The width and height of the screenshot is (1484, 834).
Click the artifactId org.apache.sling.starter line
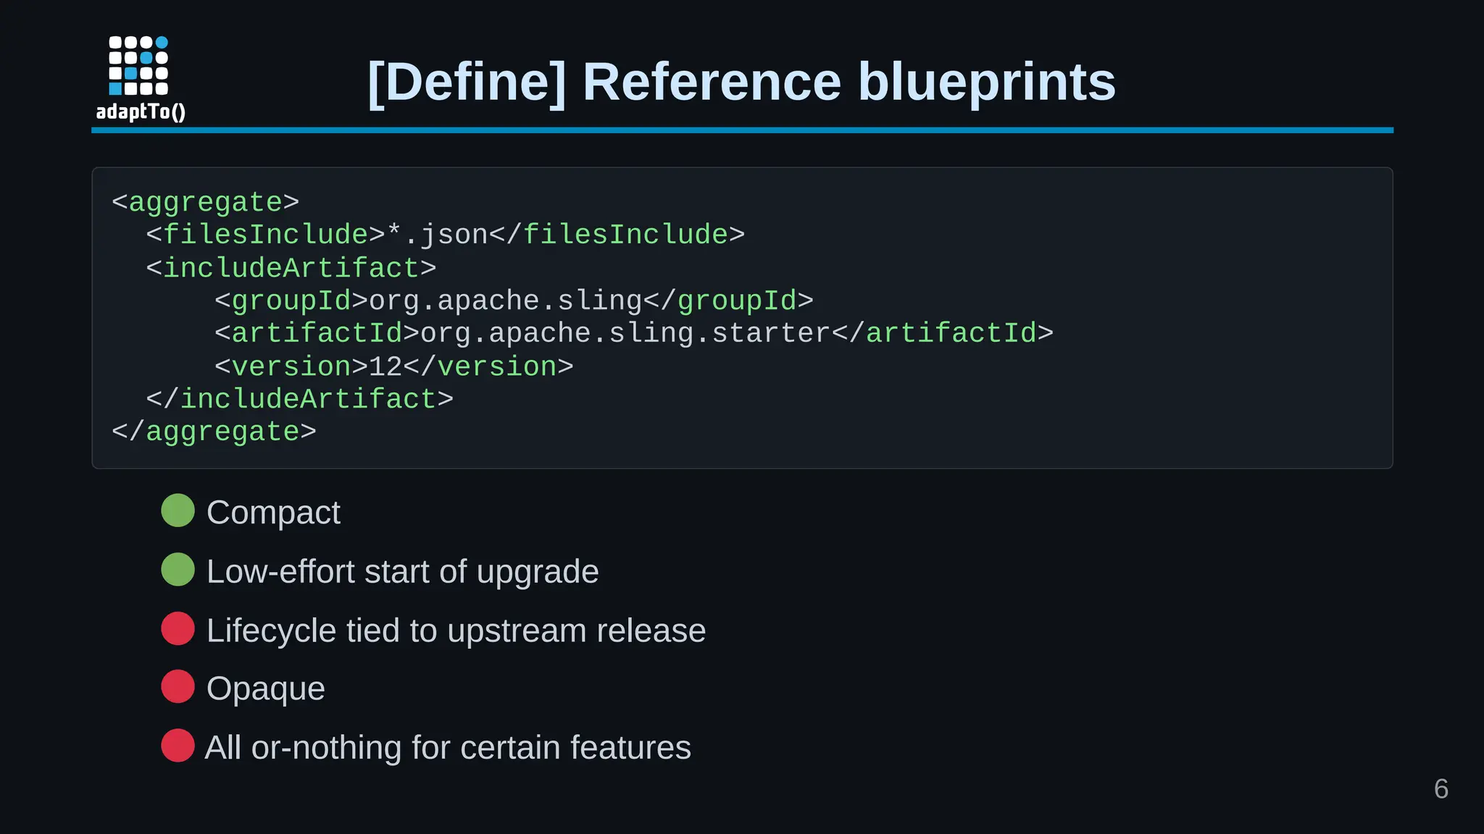click(x=633, y=333)
